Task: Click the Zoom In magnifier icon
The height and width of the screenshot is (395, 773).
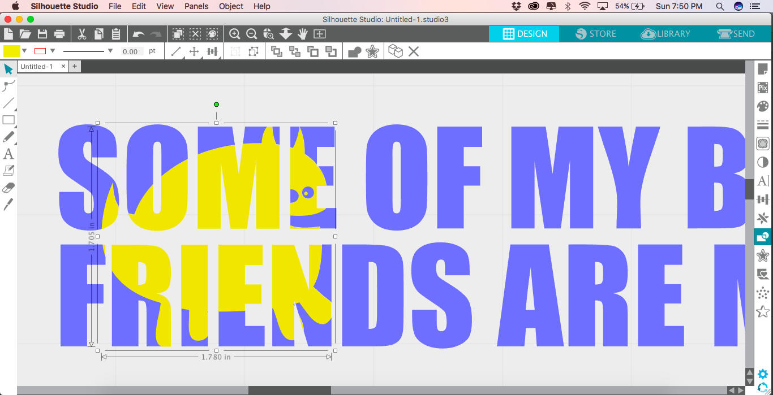Action: pos(235,34)
